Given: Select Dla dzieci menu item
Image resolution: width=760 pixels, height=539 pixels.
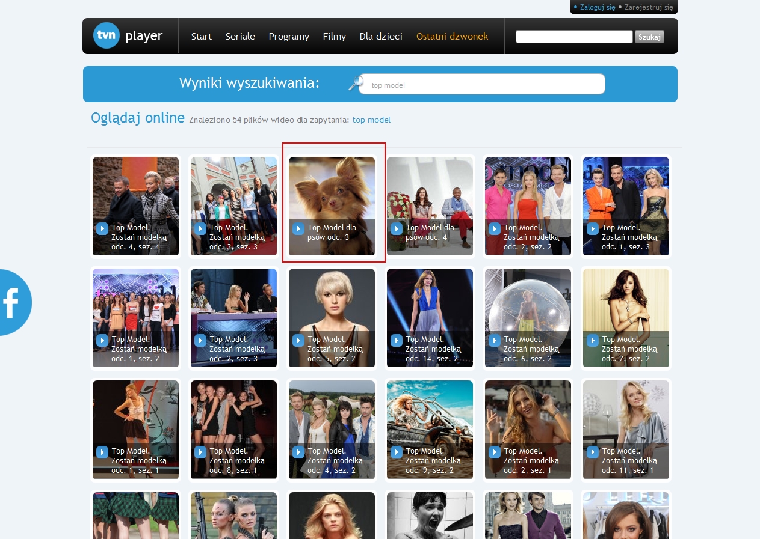Looking at the screenshot, I should point(381,37).
